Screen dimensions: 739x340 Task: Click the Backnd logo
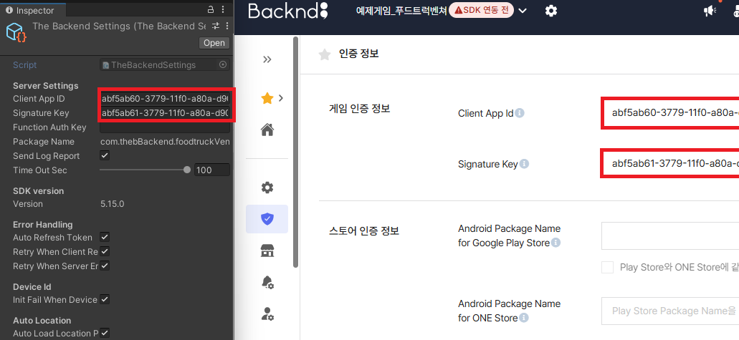point(288,11)
